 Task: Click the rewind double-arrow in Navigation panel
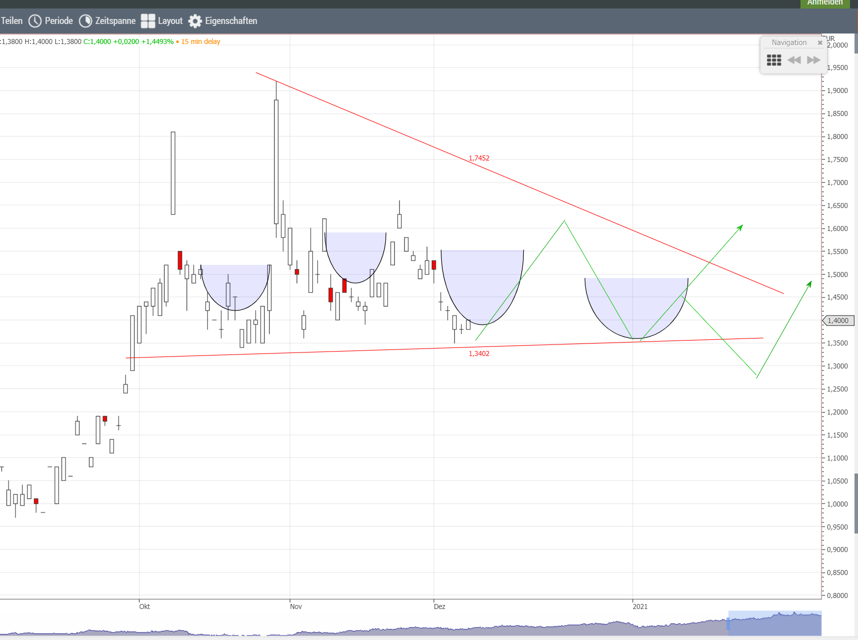pyautogui.click(x=794, y=60)
